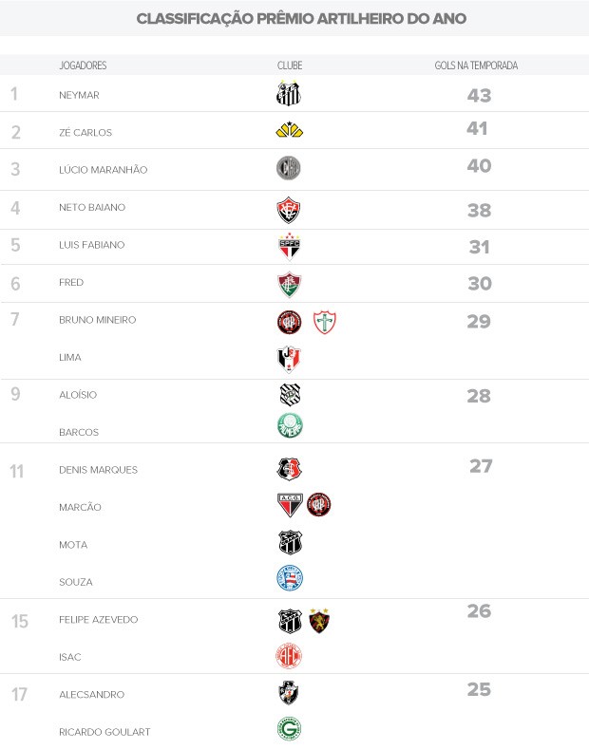This screenshot has width=589, height=749.
Task: Select the green Palmeiras crest beside Barcos
Action: (x=289, y=425)
